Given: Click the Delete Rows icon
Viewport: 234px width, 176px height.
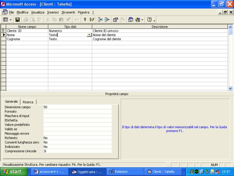Looking at the screenshot, I should pos(107,20).
